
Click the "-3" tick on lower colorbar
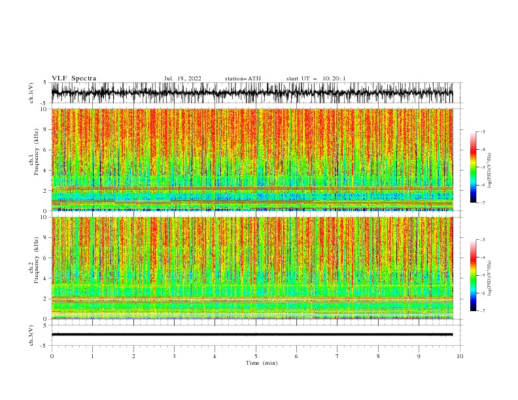pyautogui.click(x=483, y=240)
